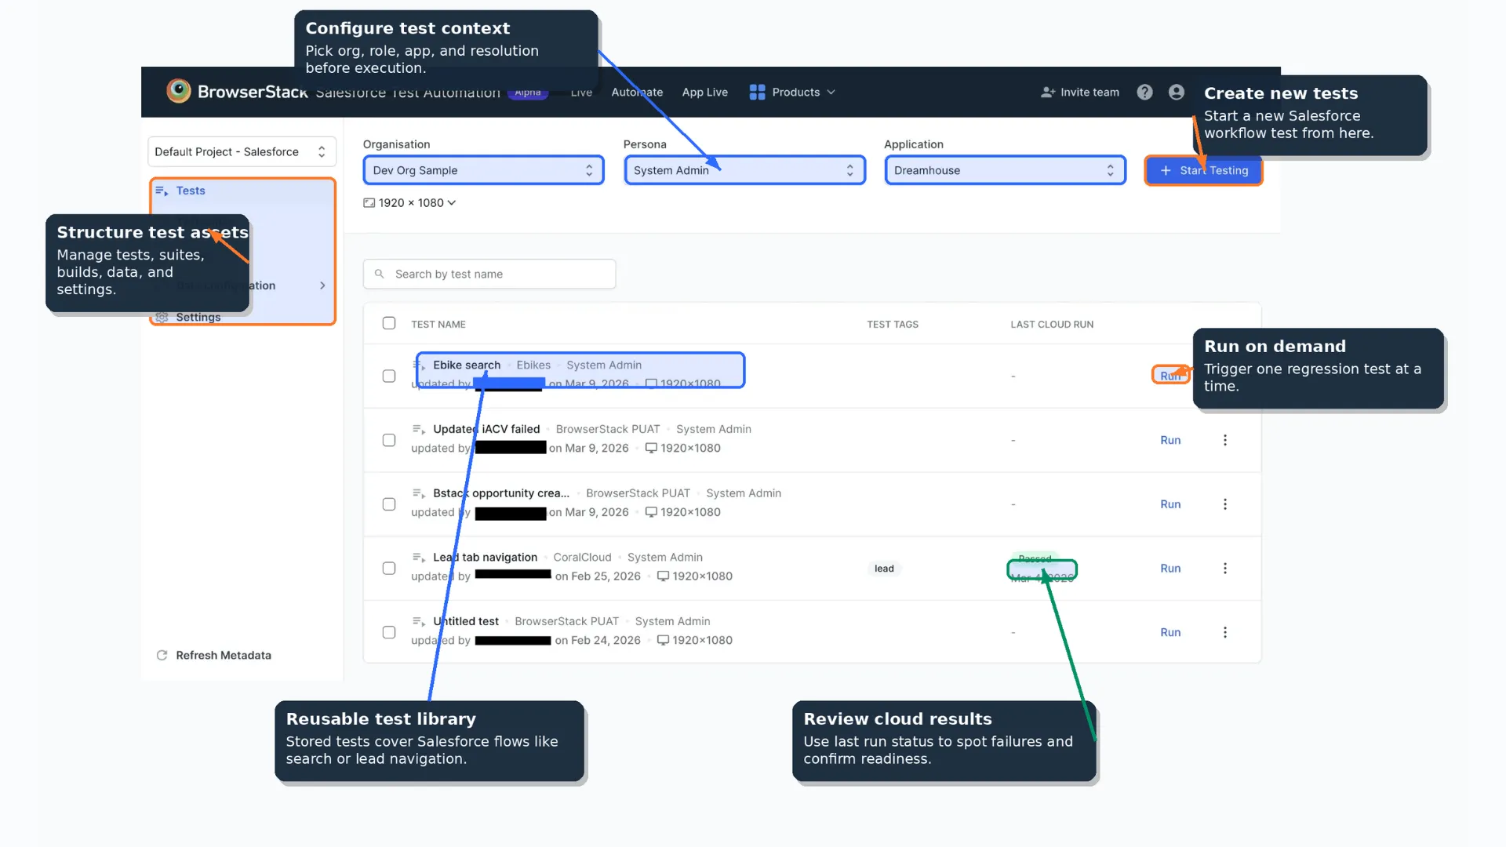This screenshot has width=1506, height=847.
Task: Check the Untitled test checkbox
Action: tap(389, 632)
